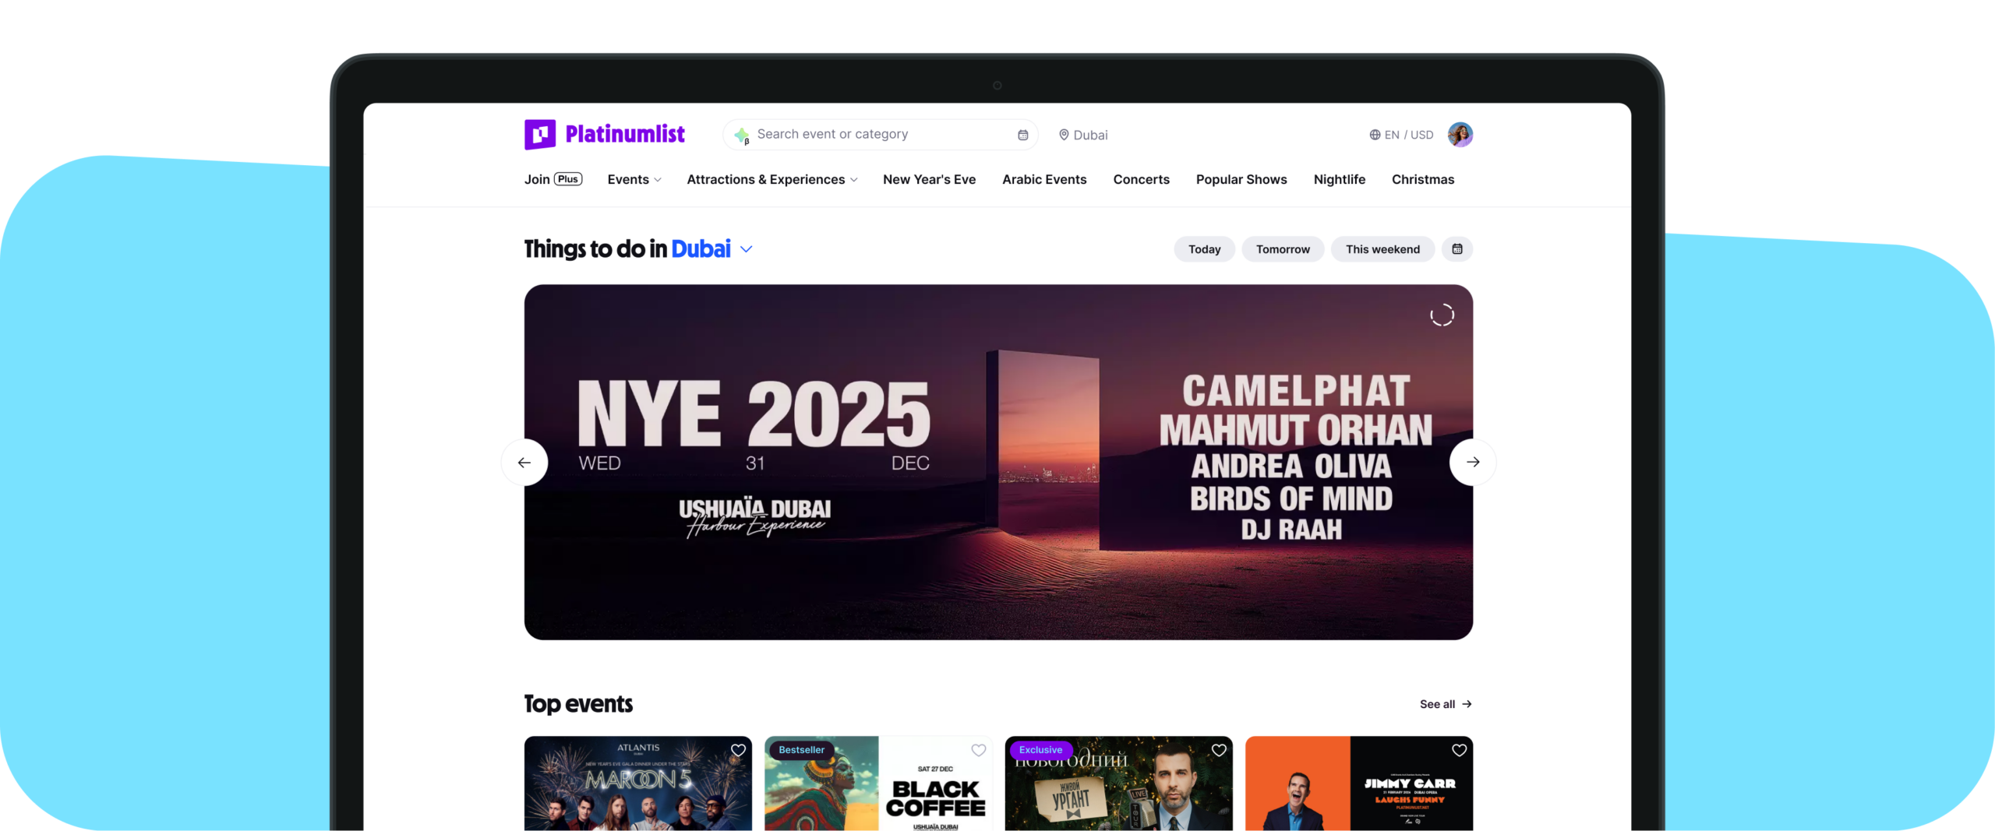Screen dimensions: 1995x831
Task: Go to the Nightlife section
Action: click(x=1339, y=180)
